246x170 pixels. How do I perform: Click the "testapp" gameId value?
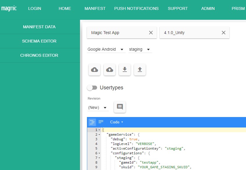tap(149, 162)
